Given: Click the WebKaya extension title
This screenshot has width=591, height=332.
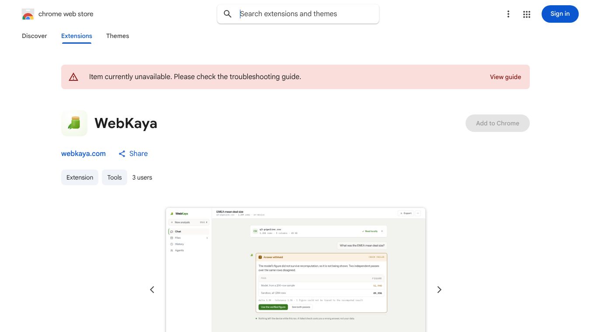Looking at the screenshot, I should pyautogui.click(x=126, y=123).
